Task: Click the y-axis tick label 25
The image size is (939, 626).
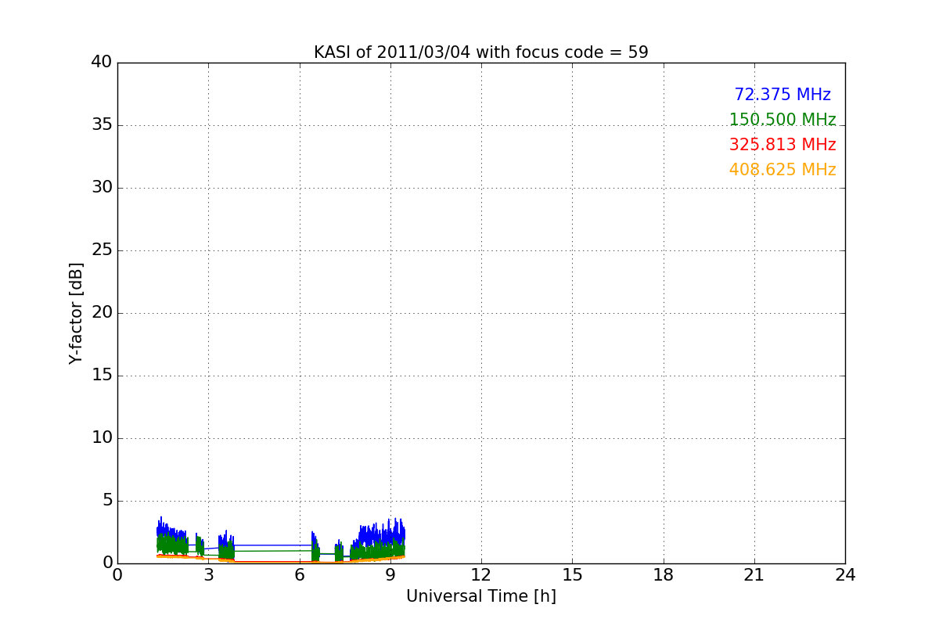Action: click(102, 250)
